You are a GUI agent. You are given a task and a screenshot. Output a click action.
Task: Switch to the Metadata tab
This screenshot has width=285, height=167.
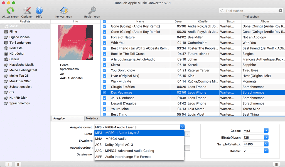tap(101, 118)
